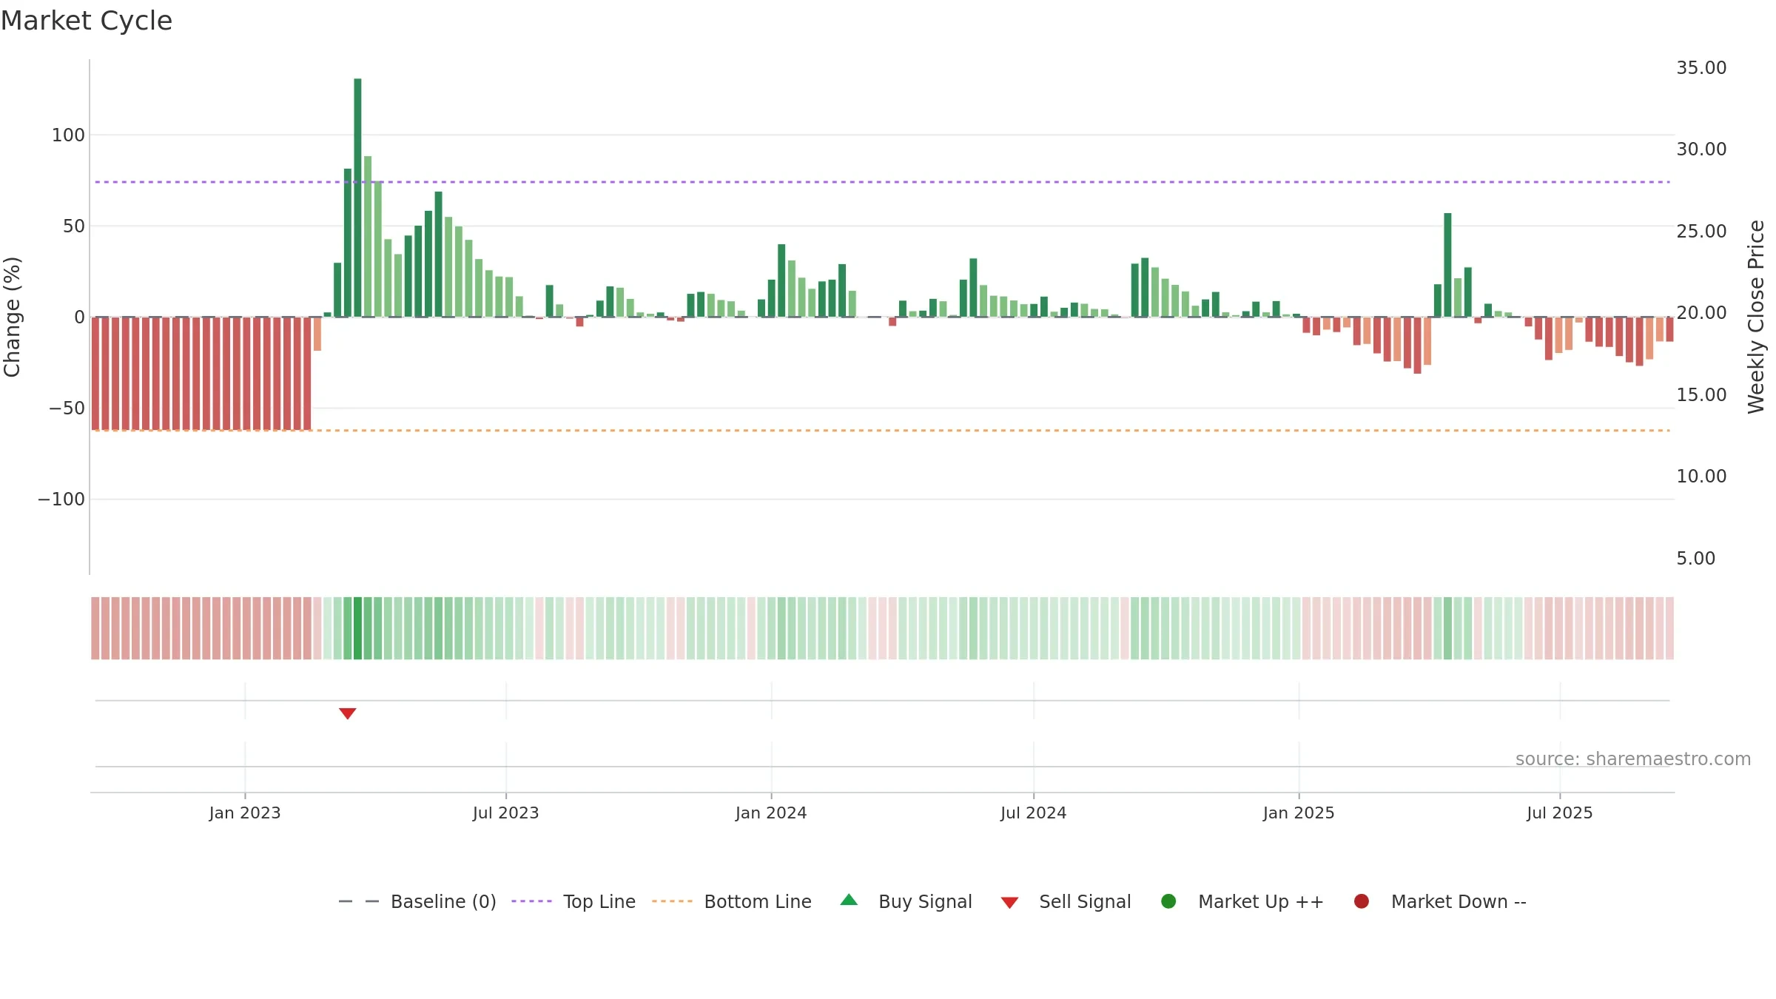
Task: Click the 100 tick on left axis
Action: coord(68,135)
